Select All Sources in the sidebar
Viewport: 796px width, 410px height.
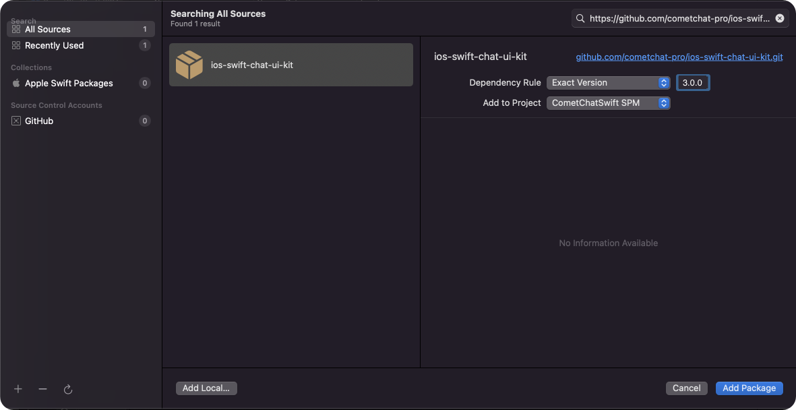[x=81, y=29]
